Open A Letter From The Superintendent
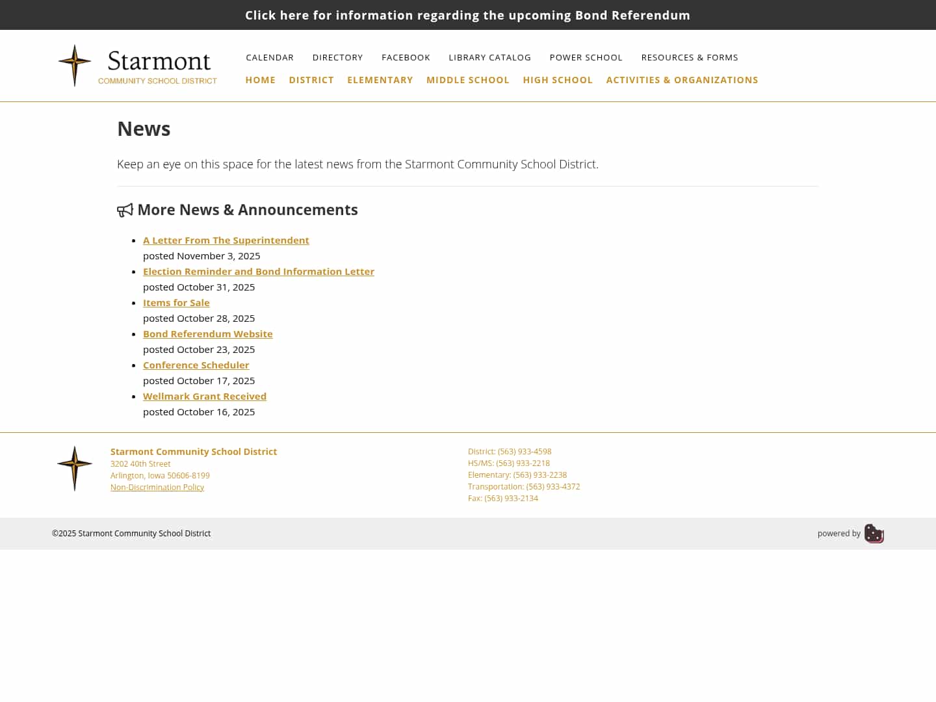936x702 pixels. pyautogui.click(x=226, y=240)
